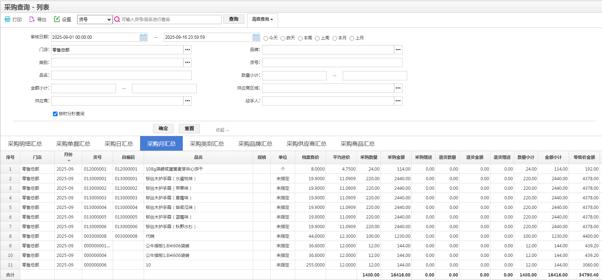Open the start date calendar picker

point(143,37)
